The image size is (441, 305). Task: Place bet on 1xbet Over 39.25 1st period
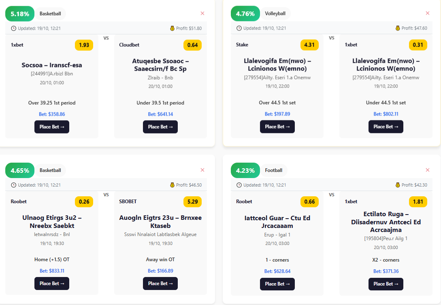coord(52,127)
